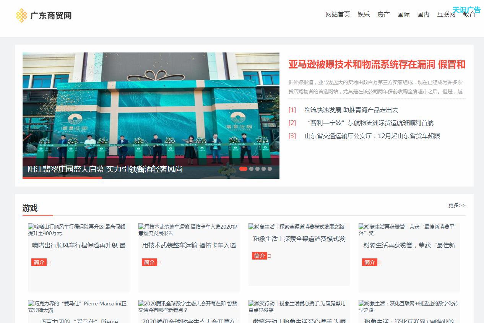
Task: Click 简介 button under 嘀嗒出行 card
Action: pyautogui.click(x=39, y=262)
